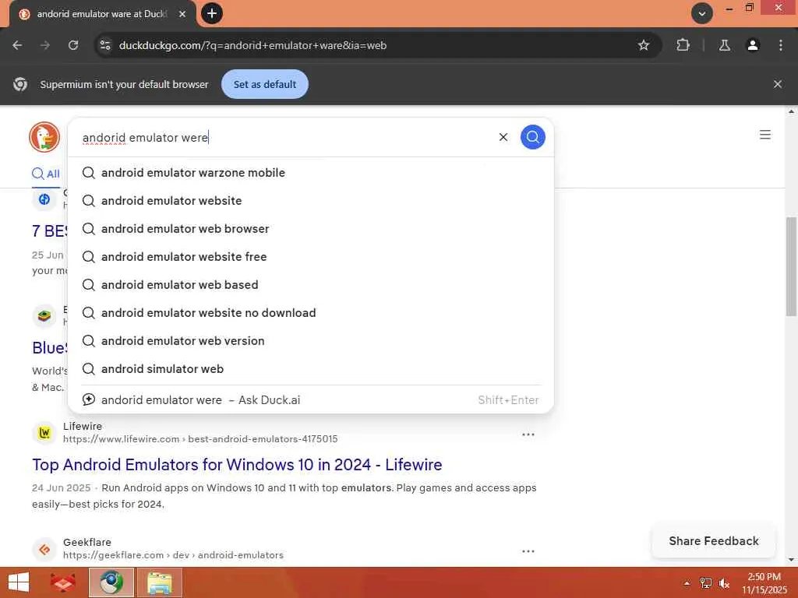Select the All results tab
The image size is (798, 598).
pyautogui.click(x=46, y=174)
